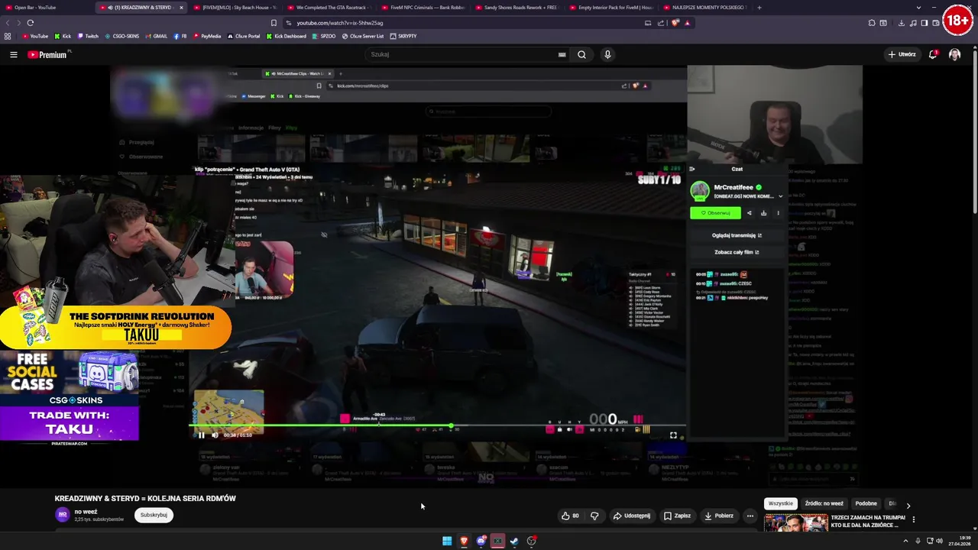
Task: Bookmark this page with the address bar icon
Action: pos(274,23)
